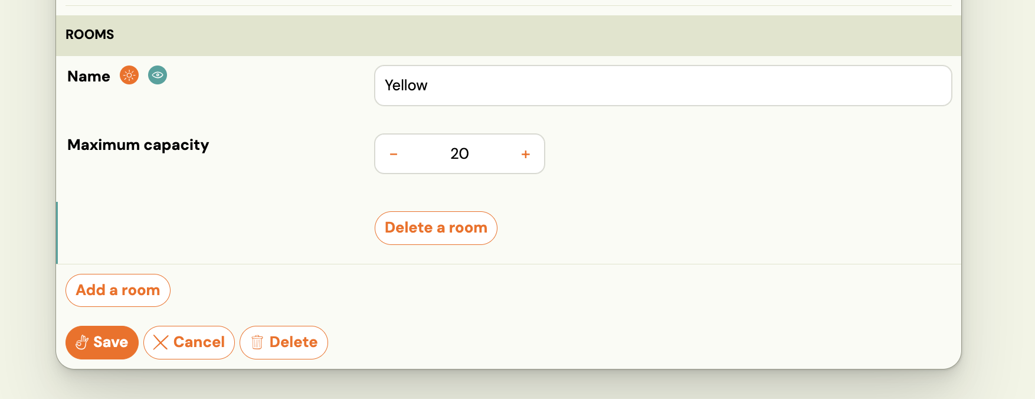Click the ROOMS section header
This screenshot has width=1035, height=399.
pos(90,35)
